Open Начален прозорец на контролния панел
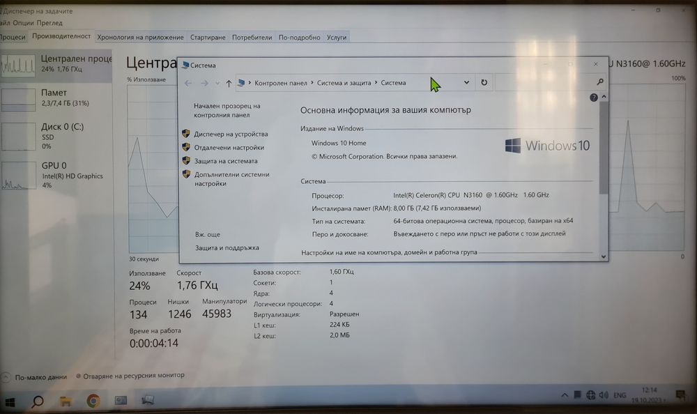Viewport: 697px width, 414px height. pyautogui.click(x=227, y=110)
